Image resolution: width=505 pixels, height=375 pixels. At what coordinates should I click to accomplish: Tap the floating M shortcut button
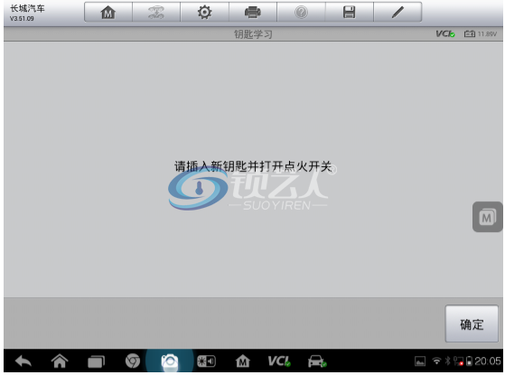coord(487,217)
